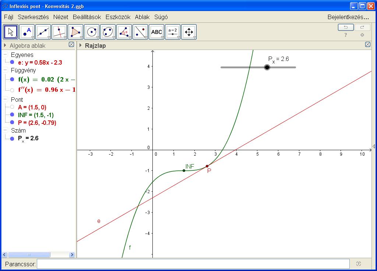Select the 'INF = (1.5, -1)' entry
The image size is (377, 271).
[36, 115]
